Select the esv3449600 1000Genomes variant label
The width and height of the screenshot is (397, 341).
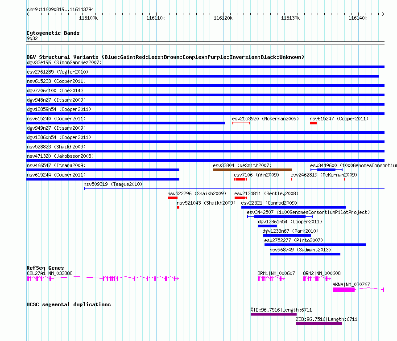pyautogui.click(x=353, y=165)
